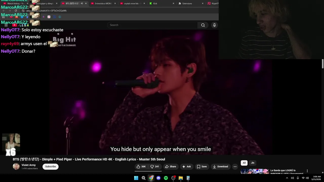Click the Download button

coord(220,167)
